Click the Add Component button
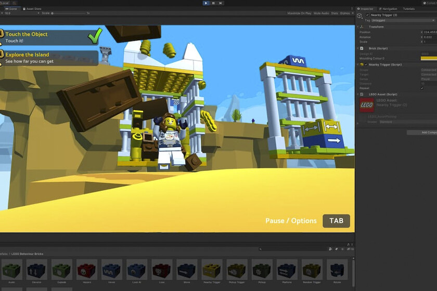The height and width of the screenshot is (291, 437). pos(422,133)
